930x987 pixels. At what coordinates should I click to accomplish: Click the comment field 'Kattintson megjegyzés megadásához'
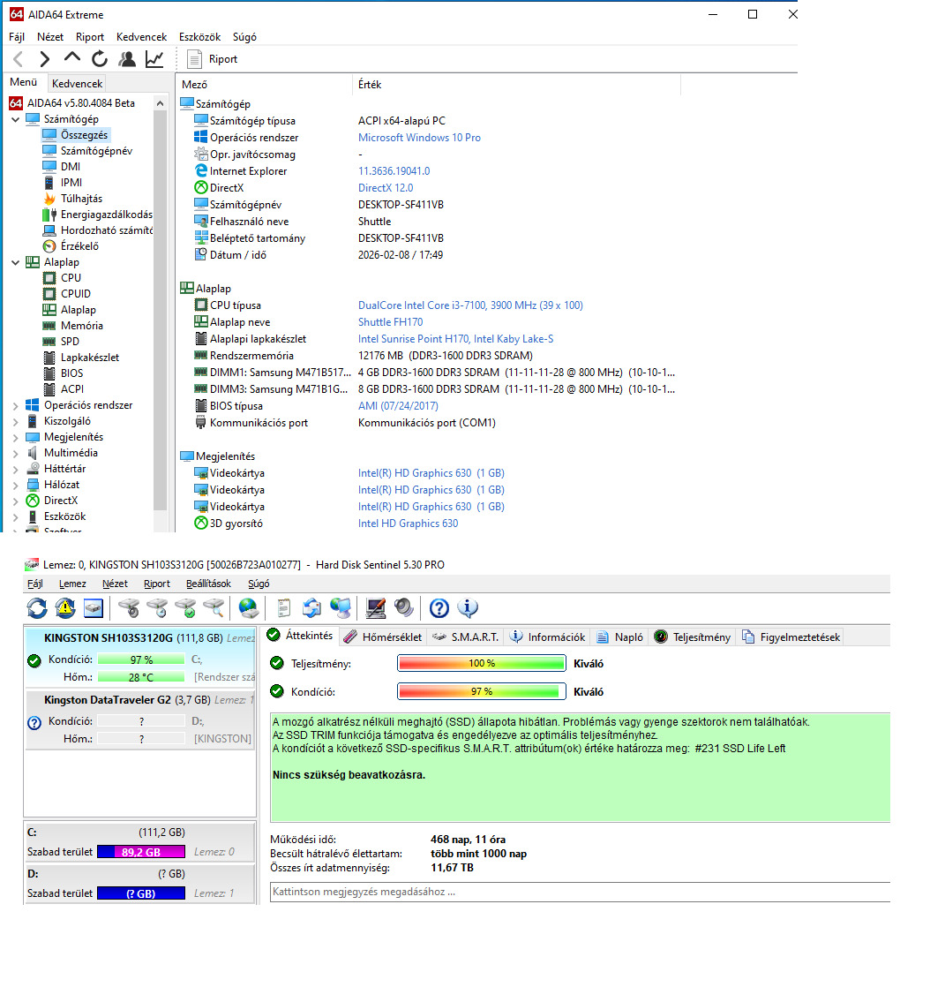coord(580,892)
